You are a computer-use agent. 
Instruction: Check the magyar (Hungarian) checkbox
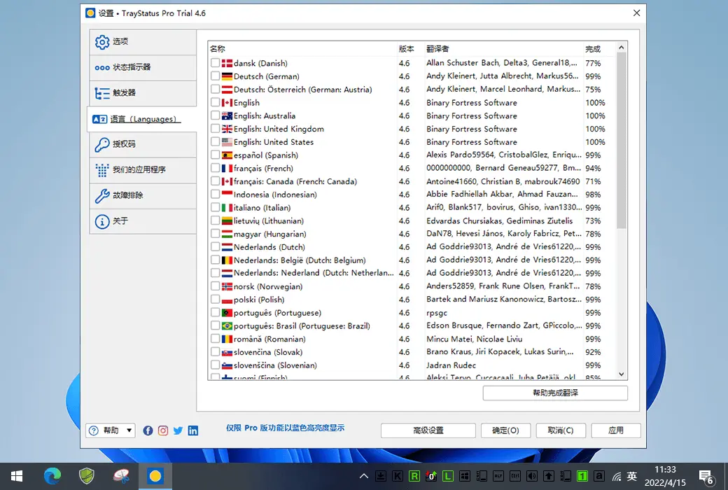tap(215, 234)
